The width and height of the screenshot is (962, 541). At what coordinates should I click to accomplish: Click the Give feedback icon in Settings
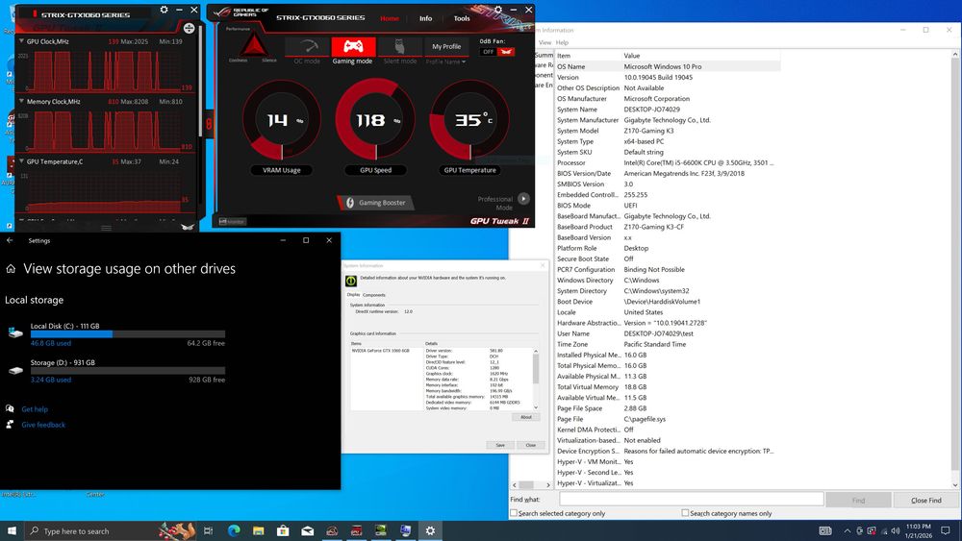coord(10,424)
